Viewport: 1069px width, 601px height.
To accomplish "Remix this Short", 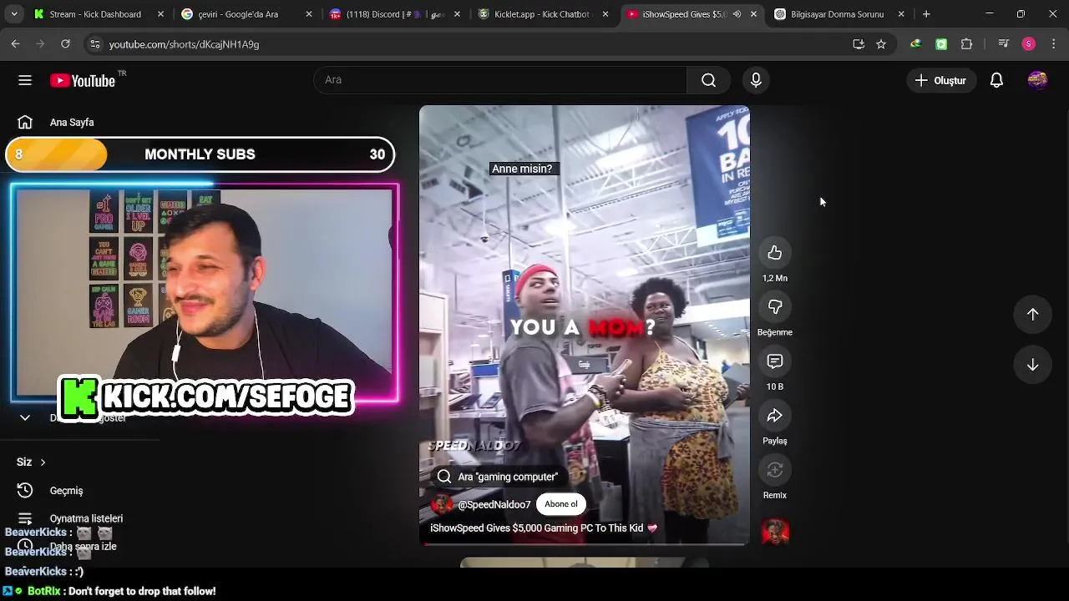I will point(775,470).
